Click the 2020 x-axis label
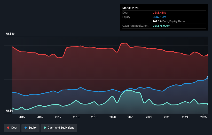 point(113,117)
